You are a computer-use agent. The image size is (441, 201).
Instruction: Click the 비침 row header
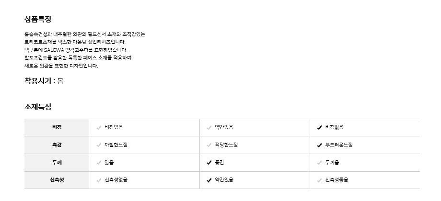pos(57,127)
